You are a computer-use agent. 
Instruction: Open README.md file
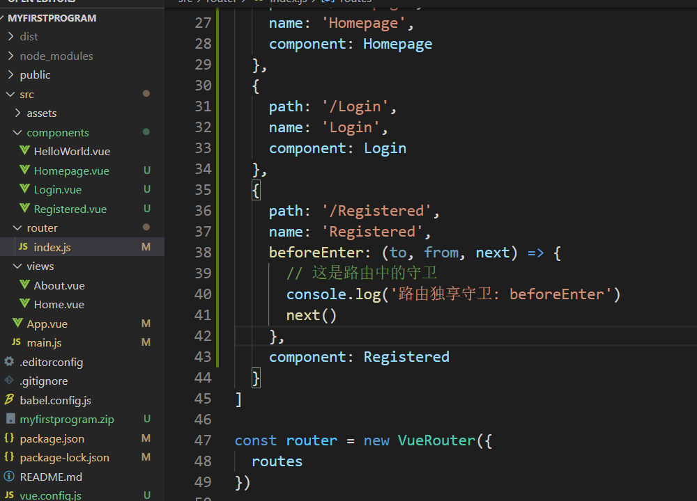[51, 477]
